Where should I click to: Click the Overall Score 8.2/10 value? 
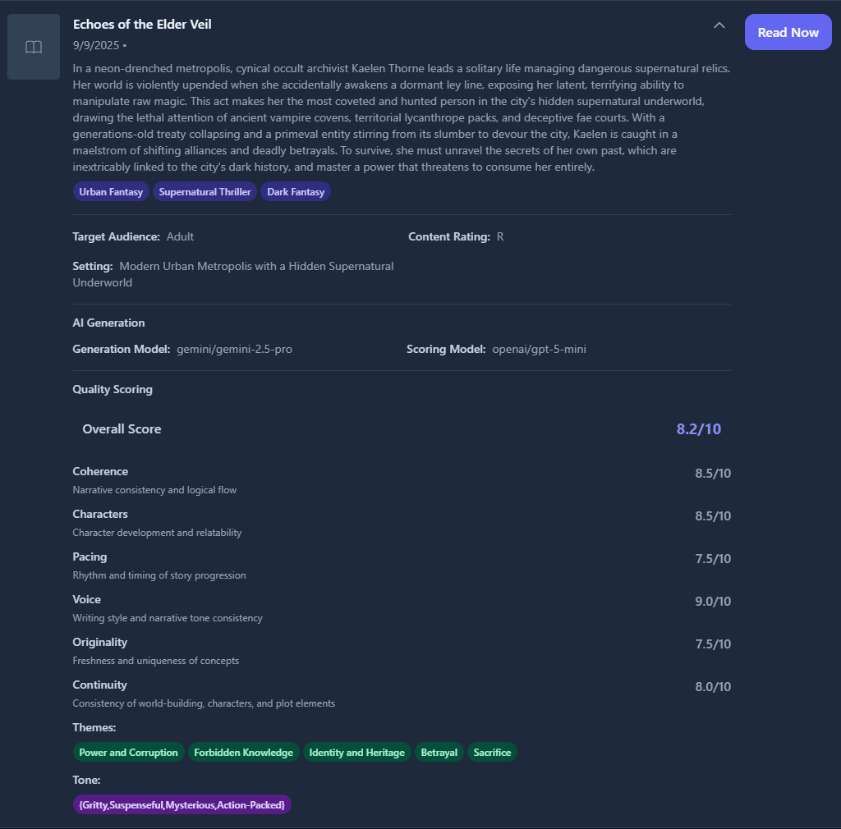[x=698, y=428]
